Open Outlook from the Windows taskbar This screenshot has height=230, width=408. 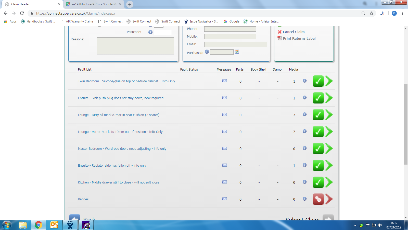click(x=54, y=225)
